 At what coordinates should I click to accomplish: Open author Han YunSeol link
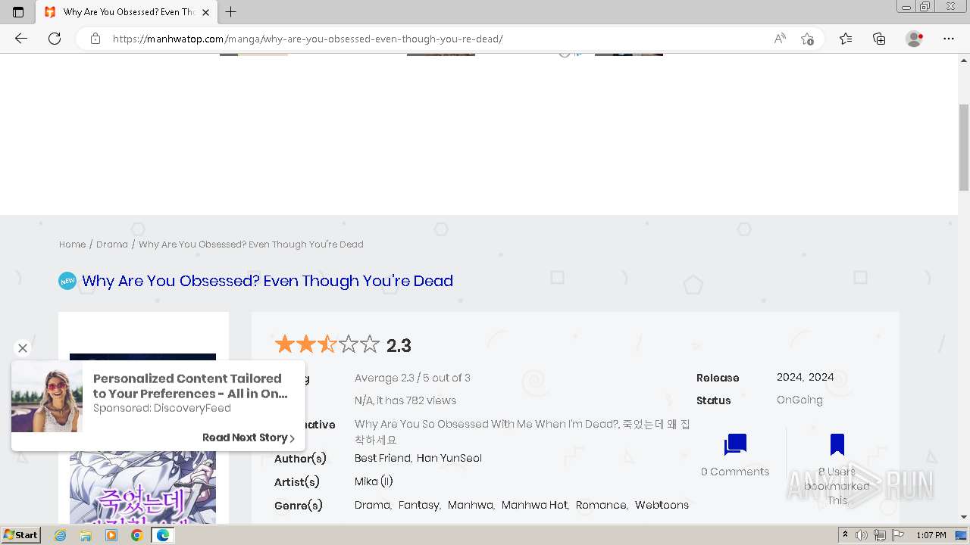(x=449, y=458)
